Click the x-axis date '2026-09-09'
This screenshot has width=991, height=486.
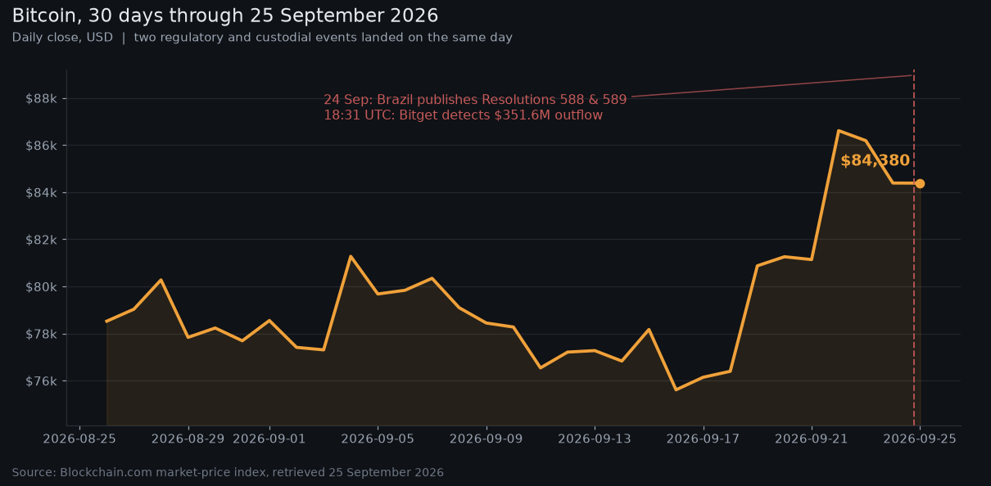(486, 439)
